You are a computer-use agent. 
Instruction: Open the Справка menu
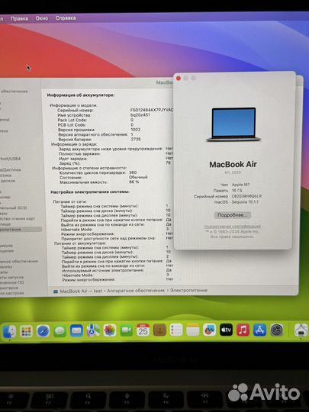(66, 18)
